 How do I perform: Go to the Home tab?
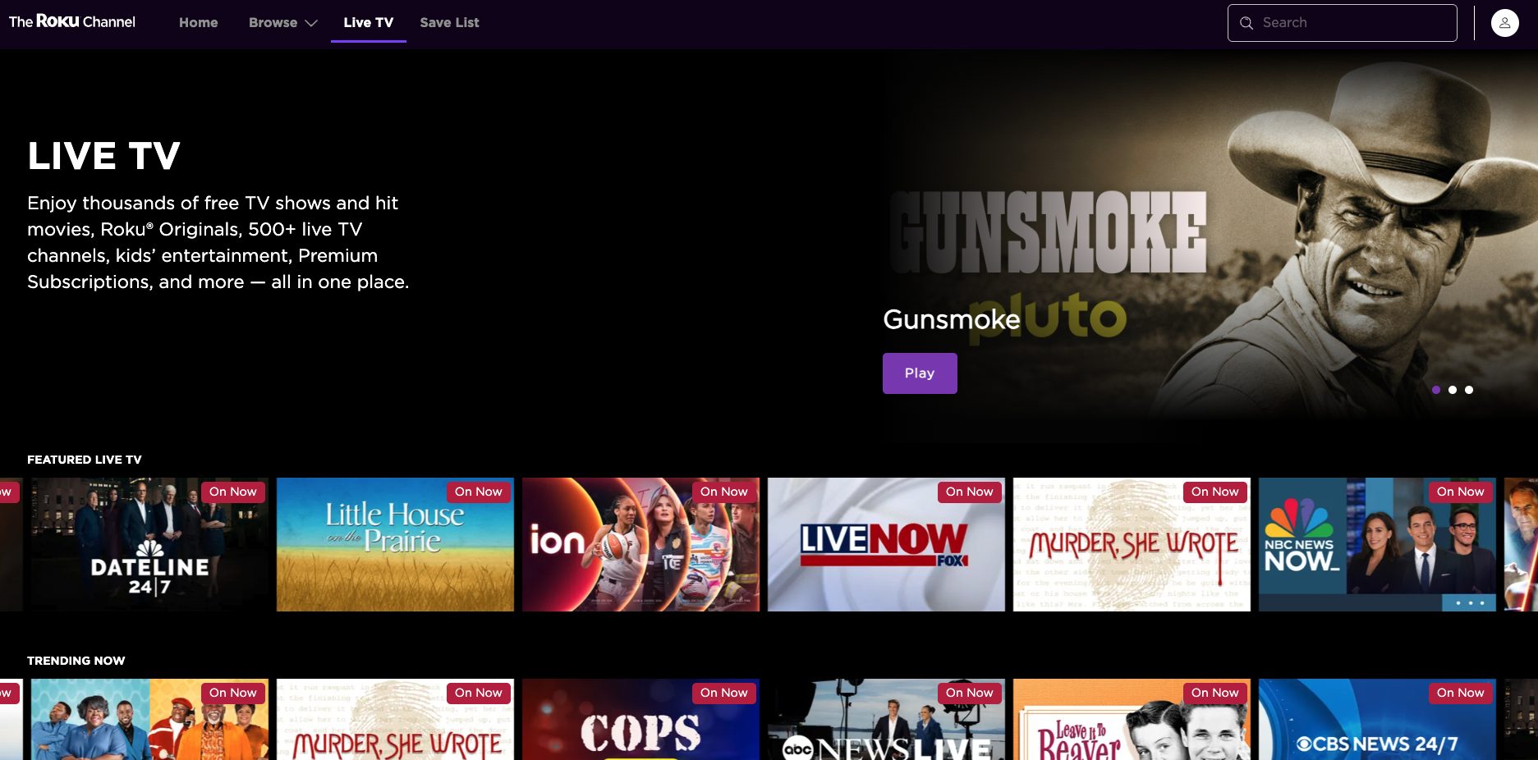[199, 23]
